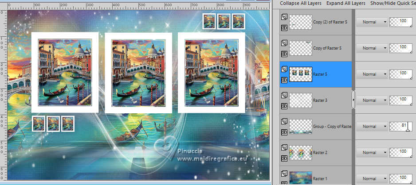
Task: Click Expand All Layers
Action: tap(345, 3)
